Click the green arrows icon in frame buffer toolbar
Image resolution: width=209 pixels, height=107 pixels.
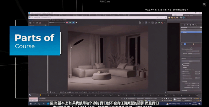159,23
